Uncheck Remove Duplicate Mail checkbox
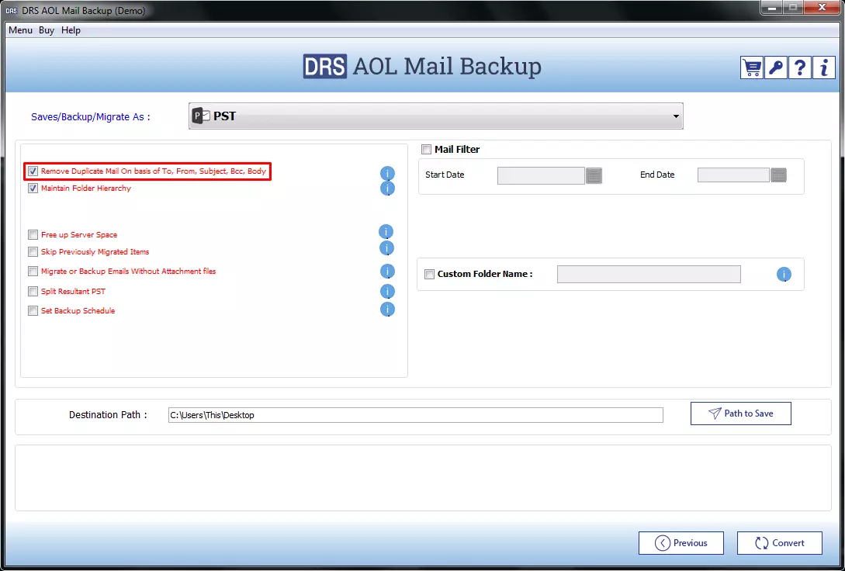 tap(33, 171)
